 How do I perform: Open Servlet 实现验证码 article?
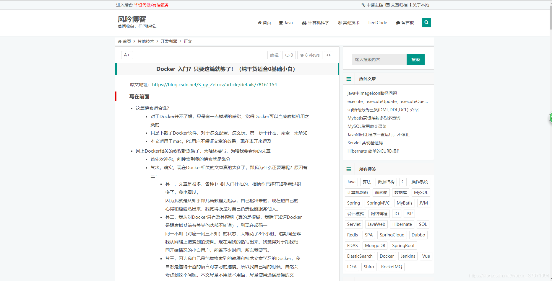[365, 143]
